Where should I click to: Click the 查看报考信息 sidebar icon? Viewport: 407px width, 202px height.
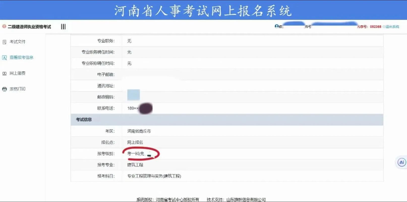click(4, 58)
